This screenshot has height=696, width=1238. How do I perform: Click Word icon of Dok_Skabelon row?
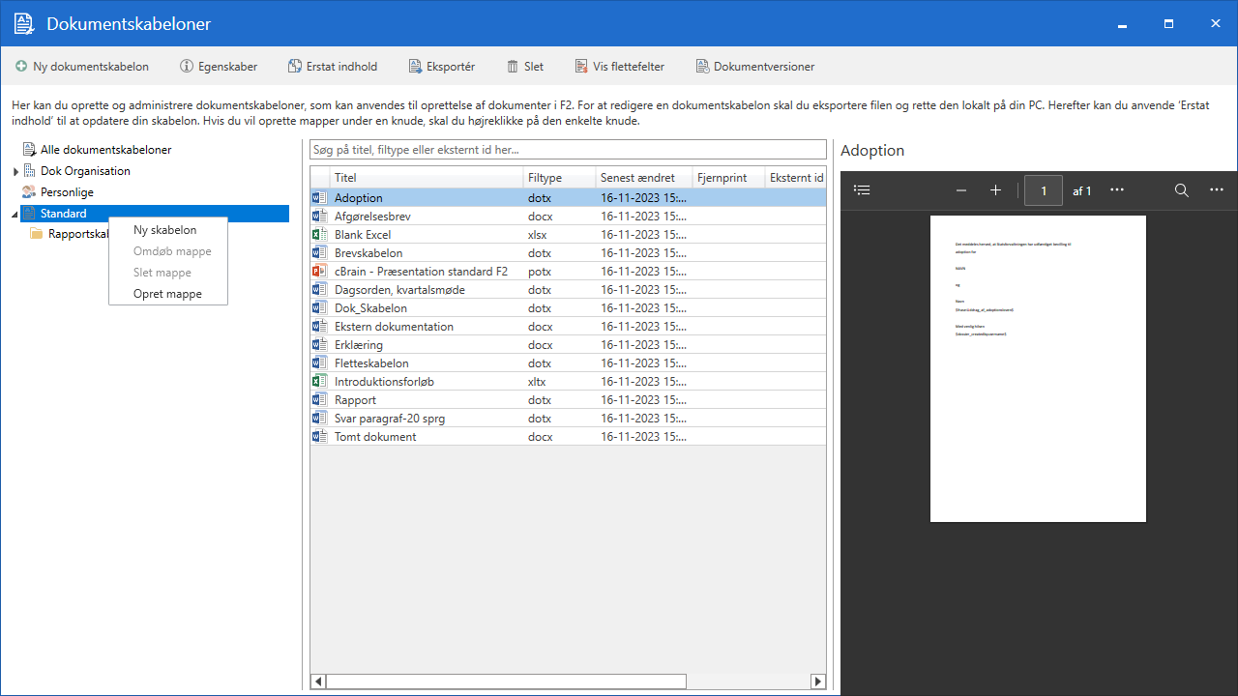tap(320, 308)
